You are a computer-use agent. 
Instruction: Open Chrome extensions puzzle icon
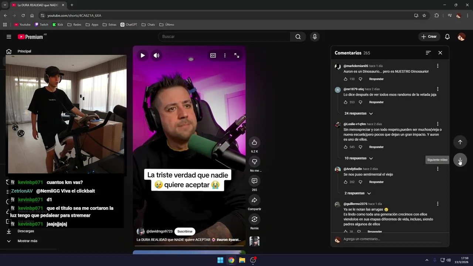pyautogui.click(x=436, y=16)
